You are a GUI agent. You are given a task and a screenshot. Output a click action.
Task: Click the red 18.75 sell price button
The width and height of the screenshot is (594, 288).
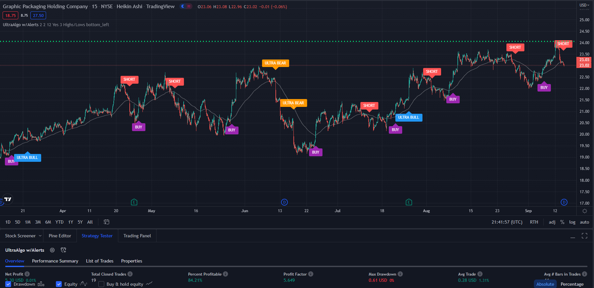coord(10,16)
